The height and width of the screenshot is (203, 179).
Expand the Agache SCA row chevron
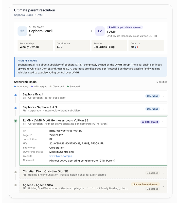(164, 187)
